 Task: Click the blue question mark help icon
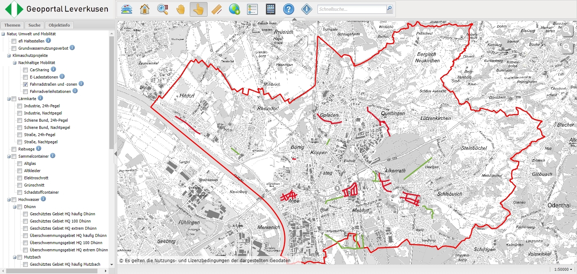pos(288,9)
